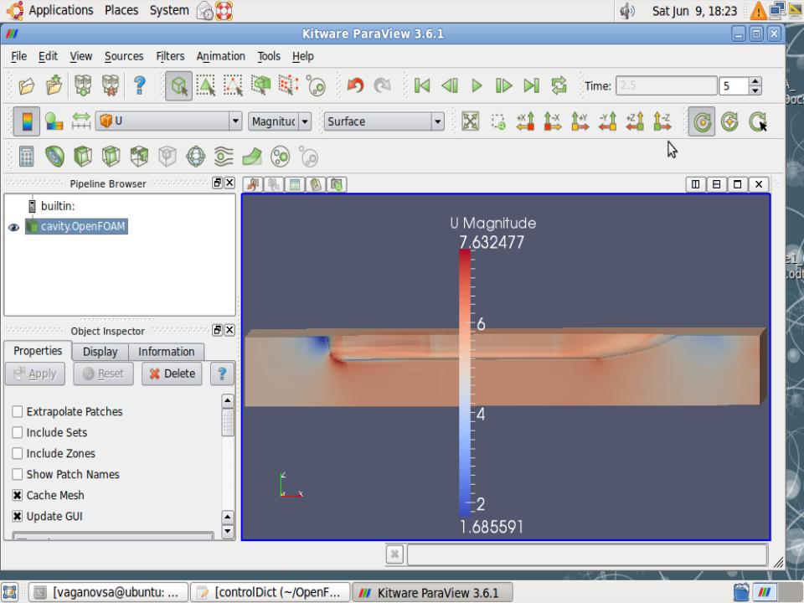Open the Edit Color Map icon
The width and height of the screenshot is (804, 603).
(54, 121)
